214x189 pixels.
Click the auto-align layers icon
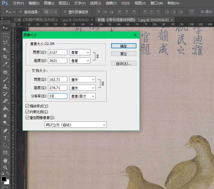pos(192,12)
